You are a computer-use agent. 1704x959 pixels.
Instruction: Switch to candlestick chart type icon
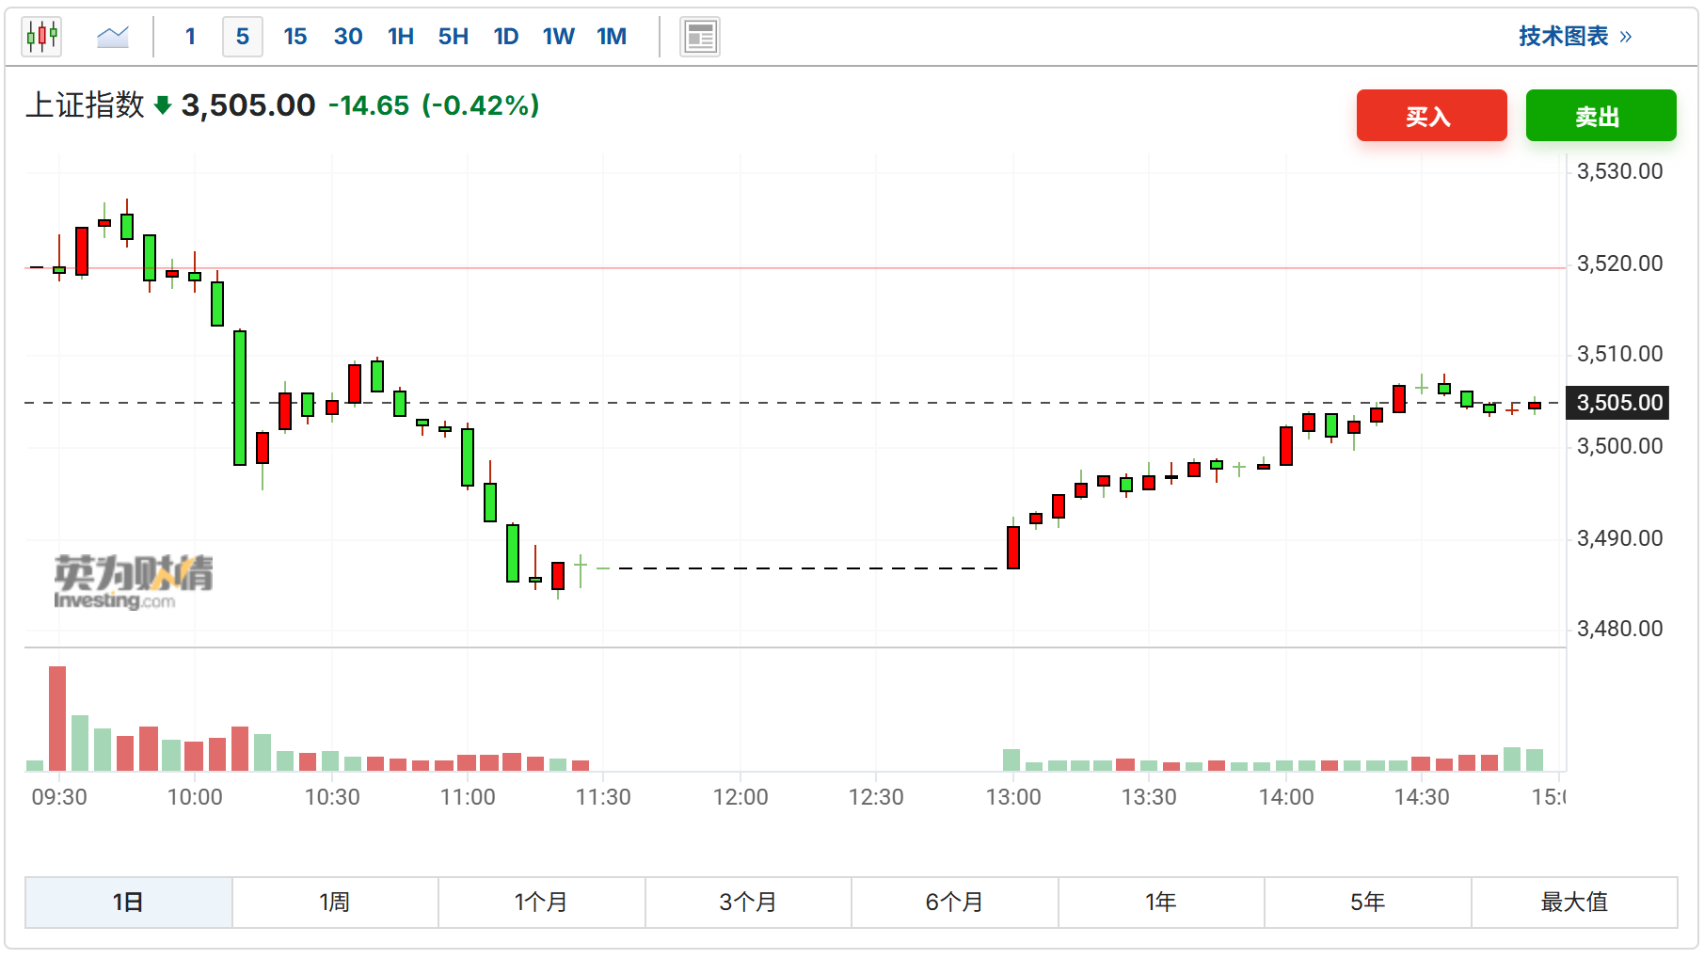point(41,37)
